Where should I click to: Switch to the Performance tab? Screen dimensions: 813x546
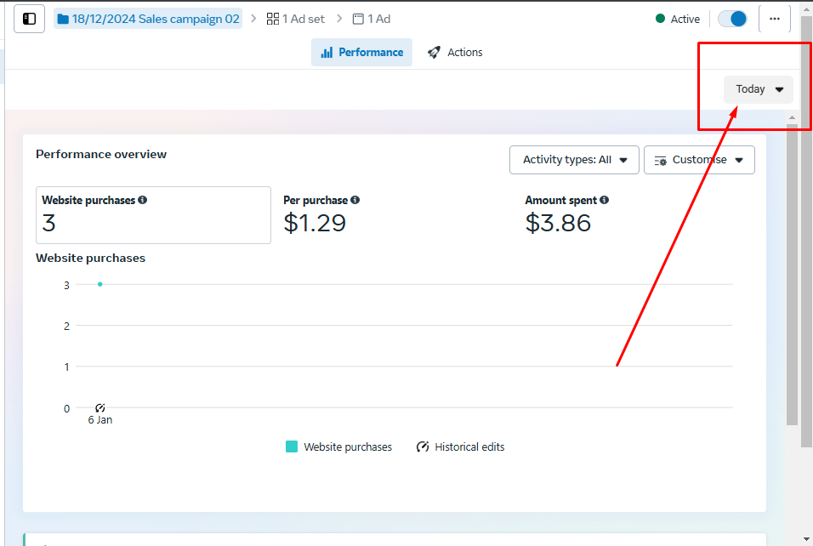[361, 53]
